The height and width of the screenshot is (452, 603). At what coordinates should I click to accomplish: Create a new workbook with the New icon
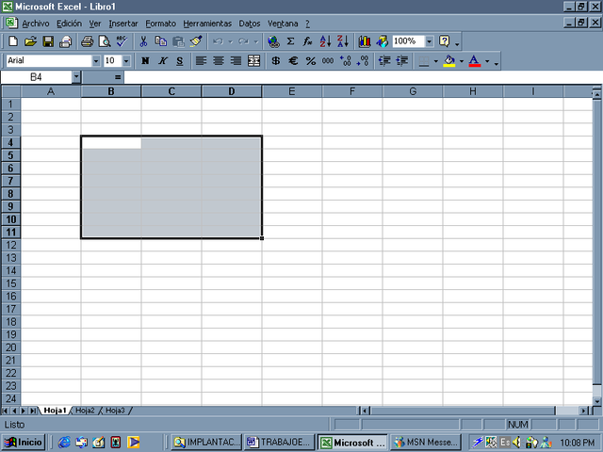[13, 41]
